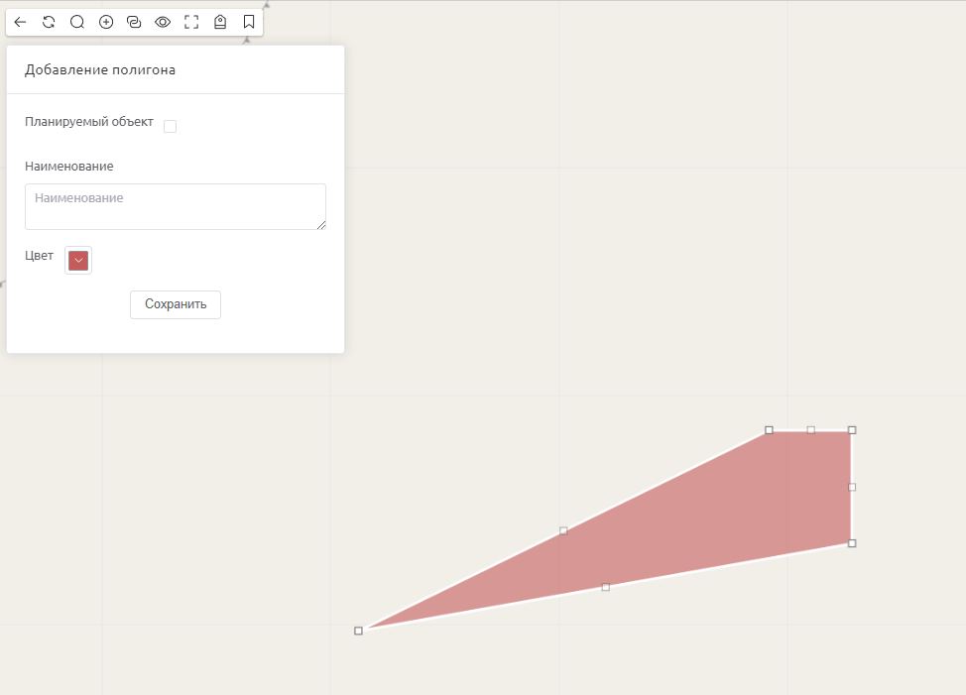Toggle the eye visibility icon
This screenshot has width=966, height=695.
point(163,22)
